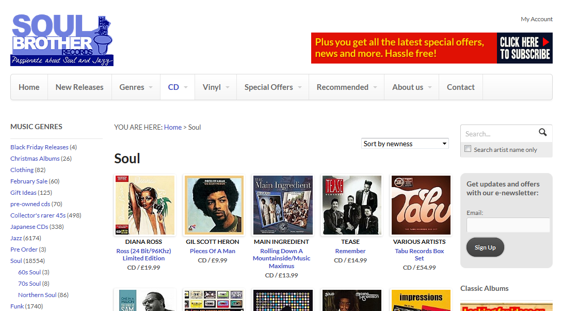Open Gil Scott Heron album cover

pos(214,205)
